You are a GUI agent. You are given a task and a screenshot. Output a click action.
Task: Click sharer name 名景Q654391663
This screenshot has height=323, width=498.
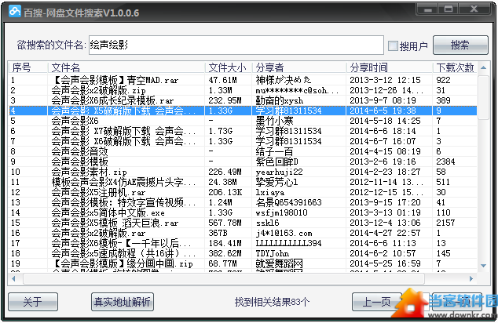tap(289, 202)
